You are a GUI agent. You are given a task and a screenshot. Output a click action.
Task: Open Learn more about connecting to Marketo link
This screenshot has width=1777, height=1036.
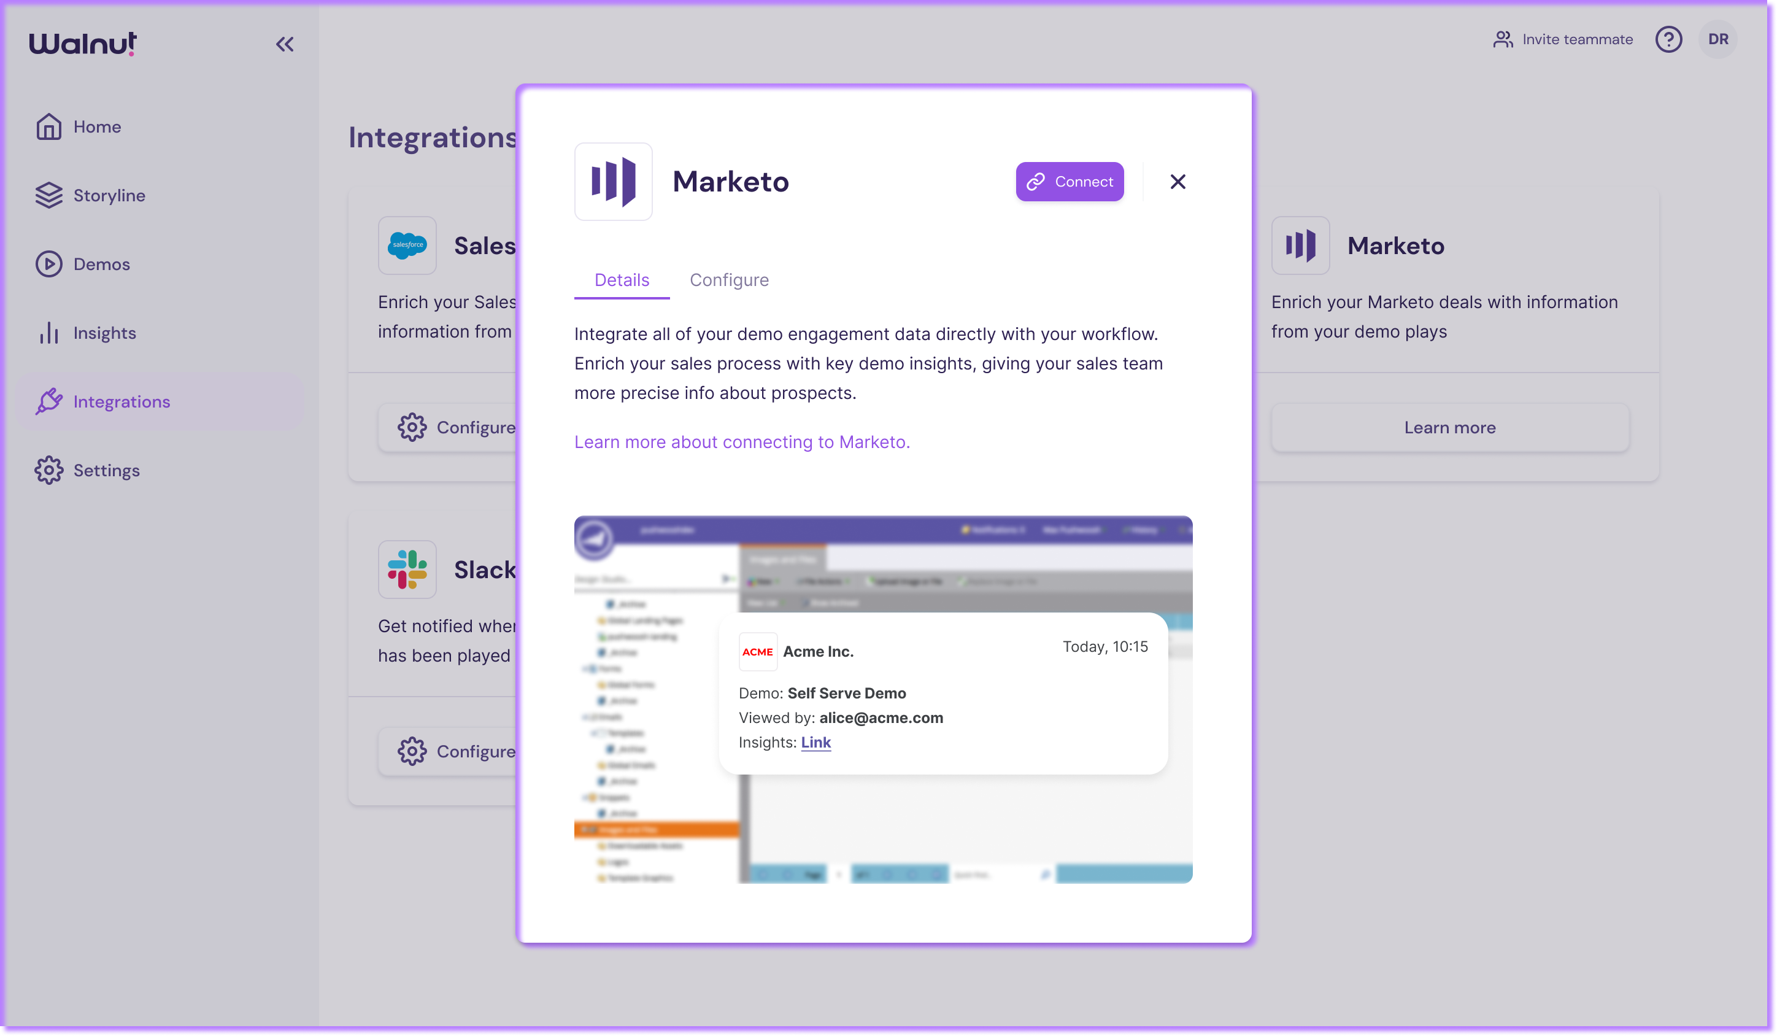pos(742,442)
